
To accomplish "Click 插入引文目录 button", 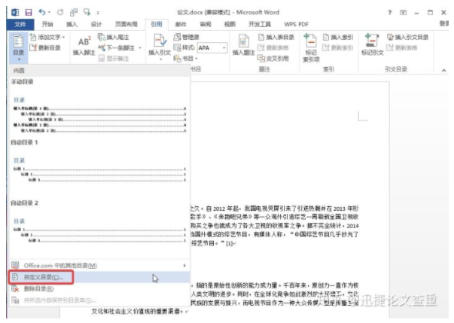I will click(x=407, y=37).
